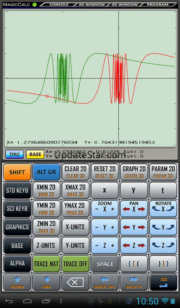
Task: Open Android recent apps
Action: pyautogui.click(x=46, y=301)
